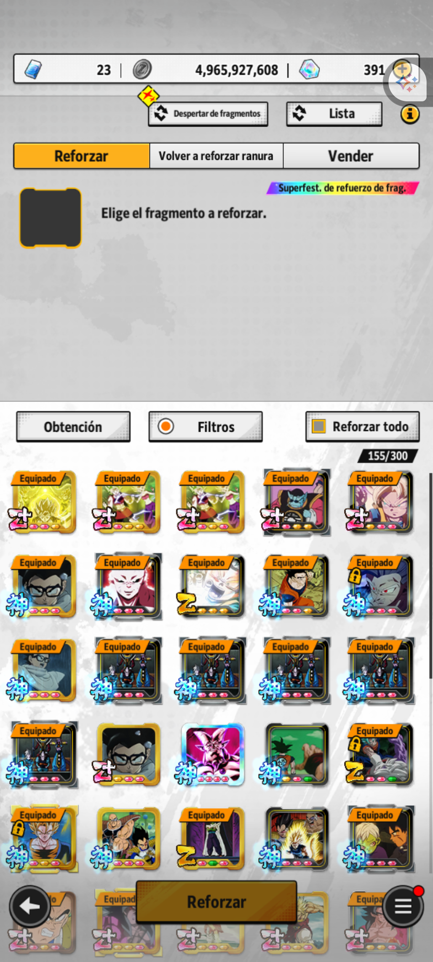433x962 pixels.
Task: Open Despertar de fragmentos
Action: pos(208,114)
